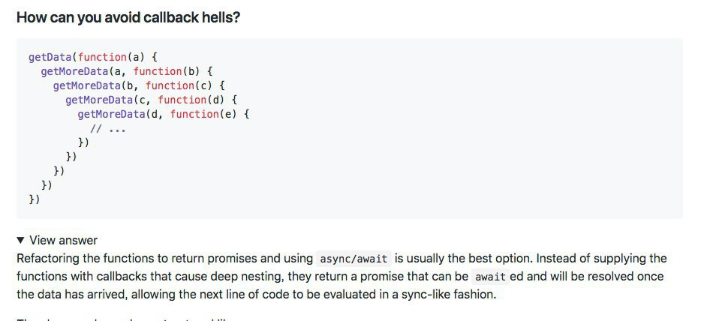Collapse the View answer disclosure triangle
This screenshot has height=321, width=701.
pyautogui.click(x=20, y=241)
